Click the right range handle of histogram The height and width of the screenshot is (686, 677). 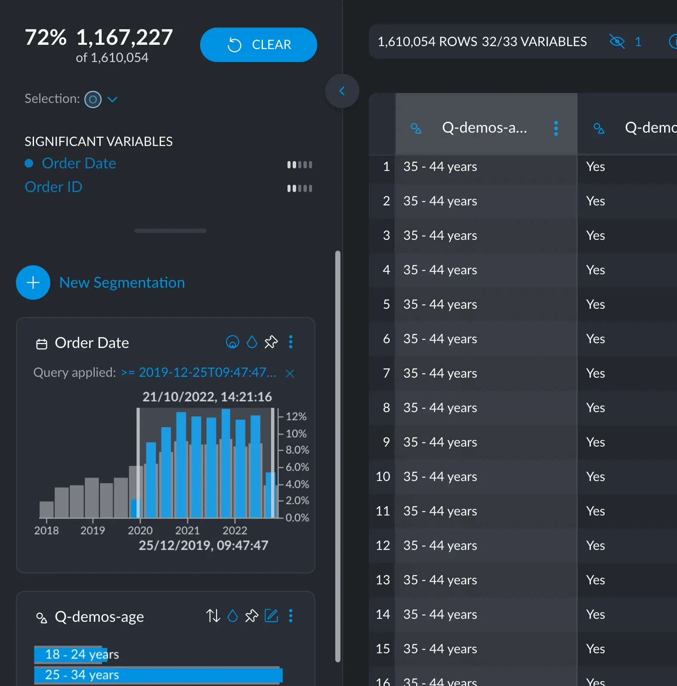point(273,463)
